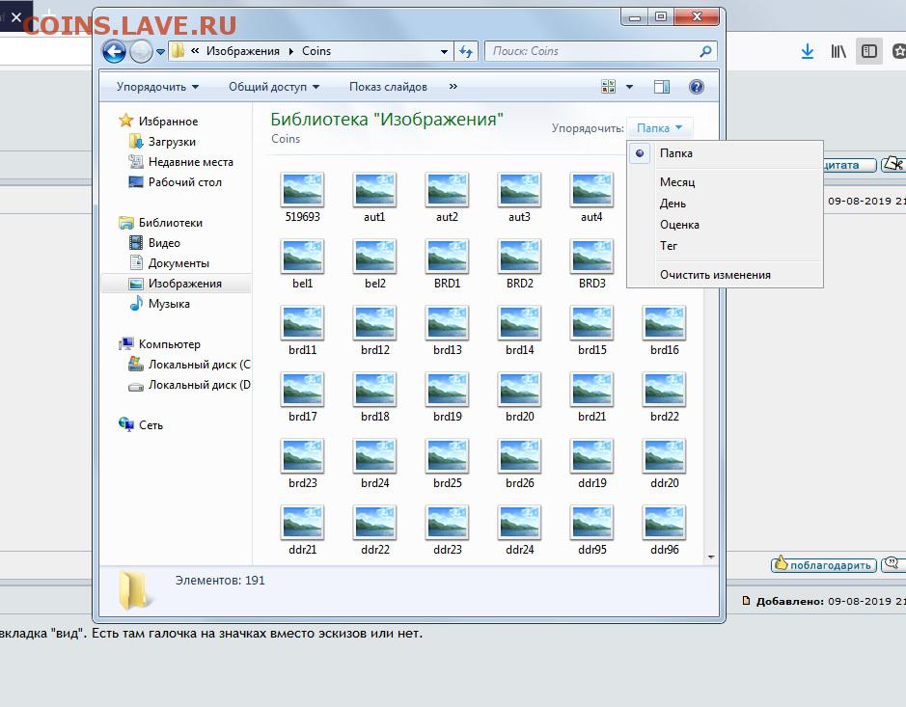
Task: Open the Общий доступ menu
Action: pos(274,87)
